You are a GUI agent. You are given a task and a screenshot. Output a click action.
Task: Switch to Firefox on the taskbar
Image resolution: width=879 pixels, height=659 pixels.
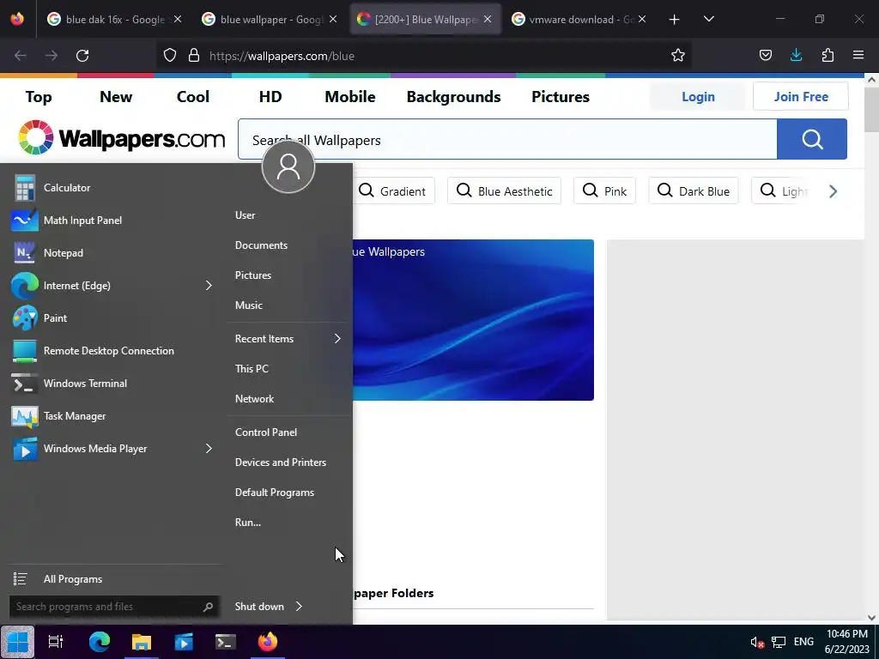(x=268, y=642)
